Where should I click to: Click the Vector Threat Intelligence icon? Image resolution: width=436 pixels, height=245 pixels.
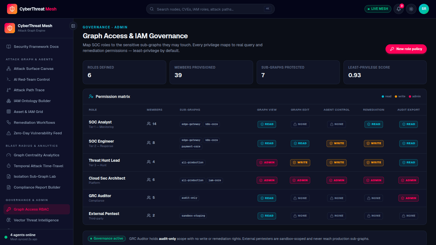[9, 220]
